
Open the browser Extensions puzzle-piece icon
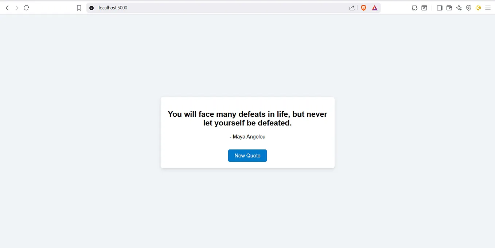(x=414, y=8)
